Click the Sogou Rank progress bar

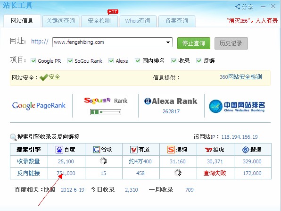106,112
